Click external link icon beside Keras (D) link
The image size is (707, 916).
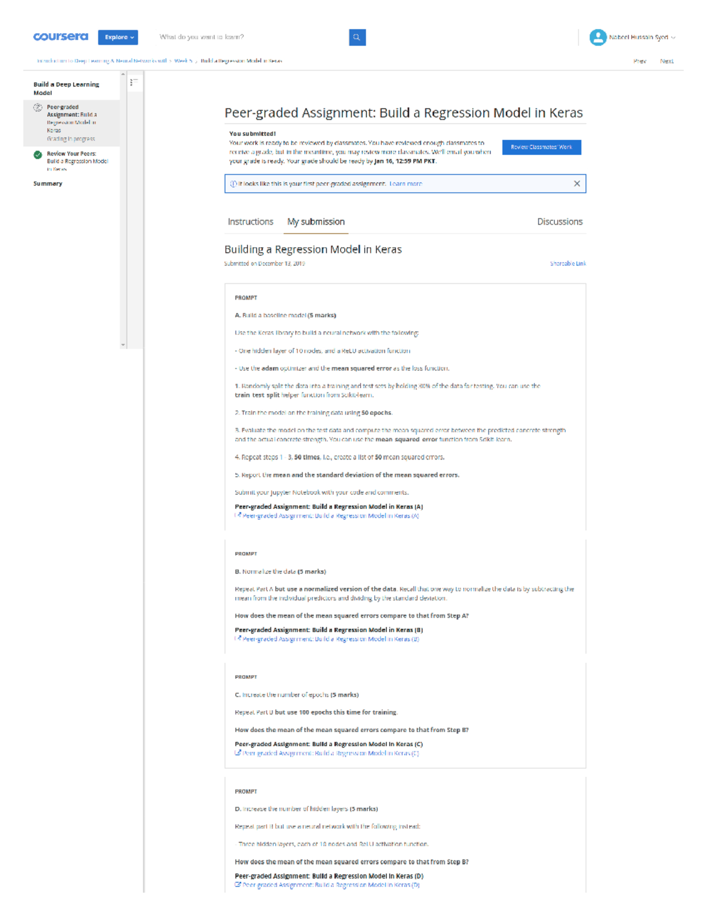tap(238, 885)
